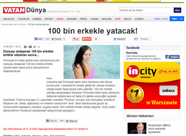Open the SPOR menu item
Screen dimensions: 186x136
(x=118, y=19)
